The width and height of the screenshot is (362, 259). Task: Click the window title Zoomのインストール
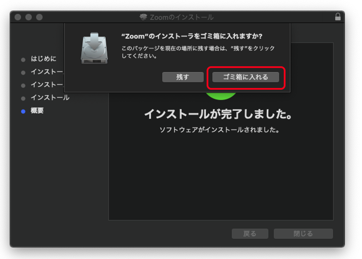(182, 17)
